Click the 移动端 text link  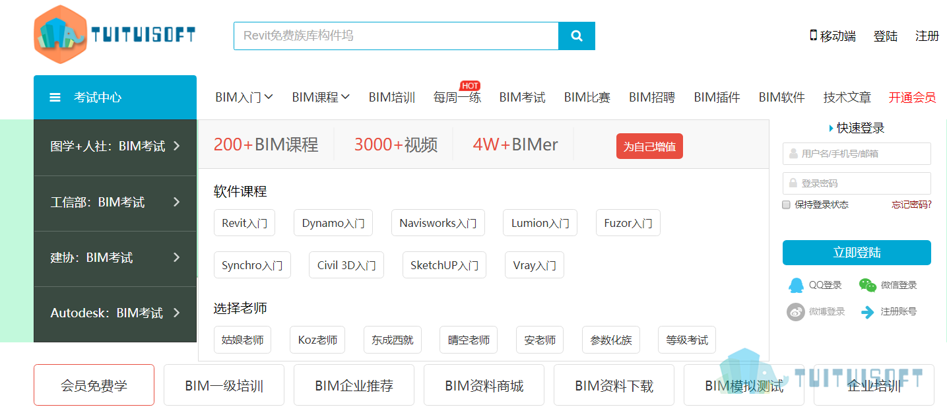coord(838,36)
